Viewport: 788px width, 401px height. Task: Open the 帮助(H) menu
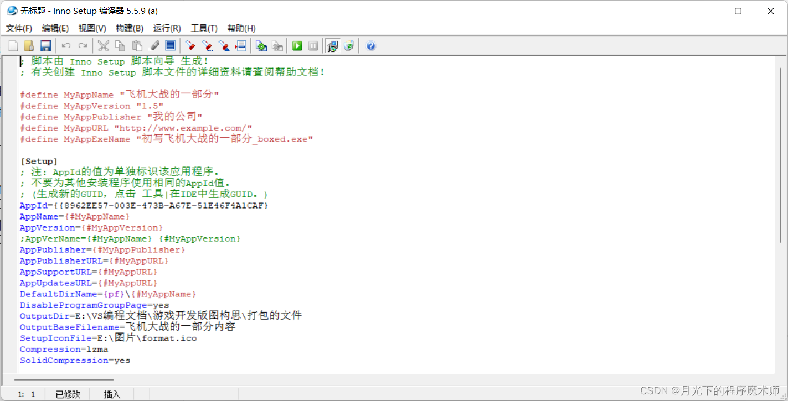tap(242, 28)
